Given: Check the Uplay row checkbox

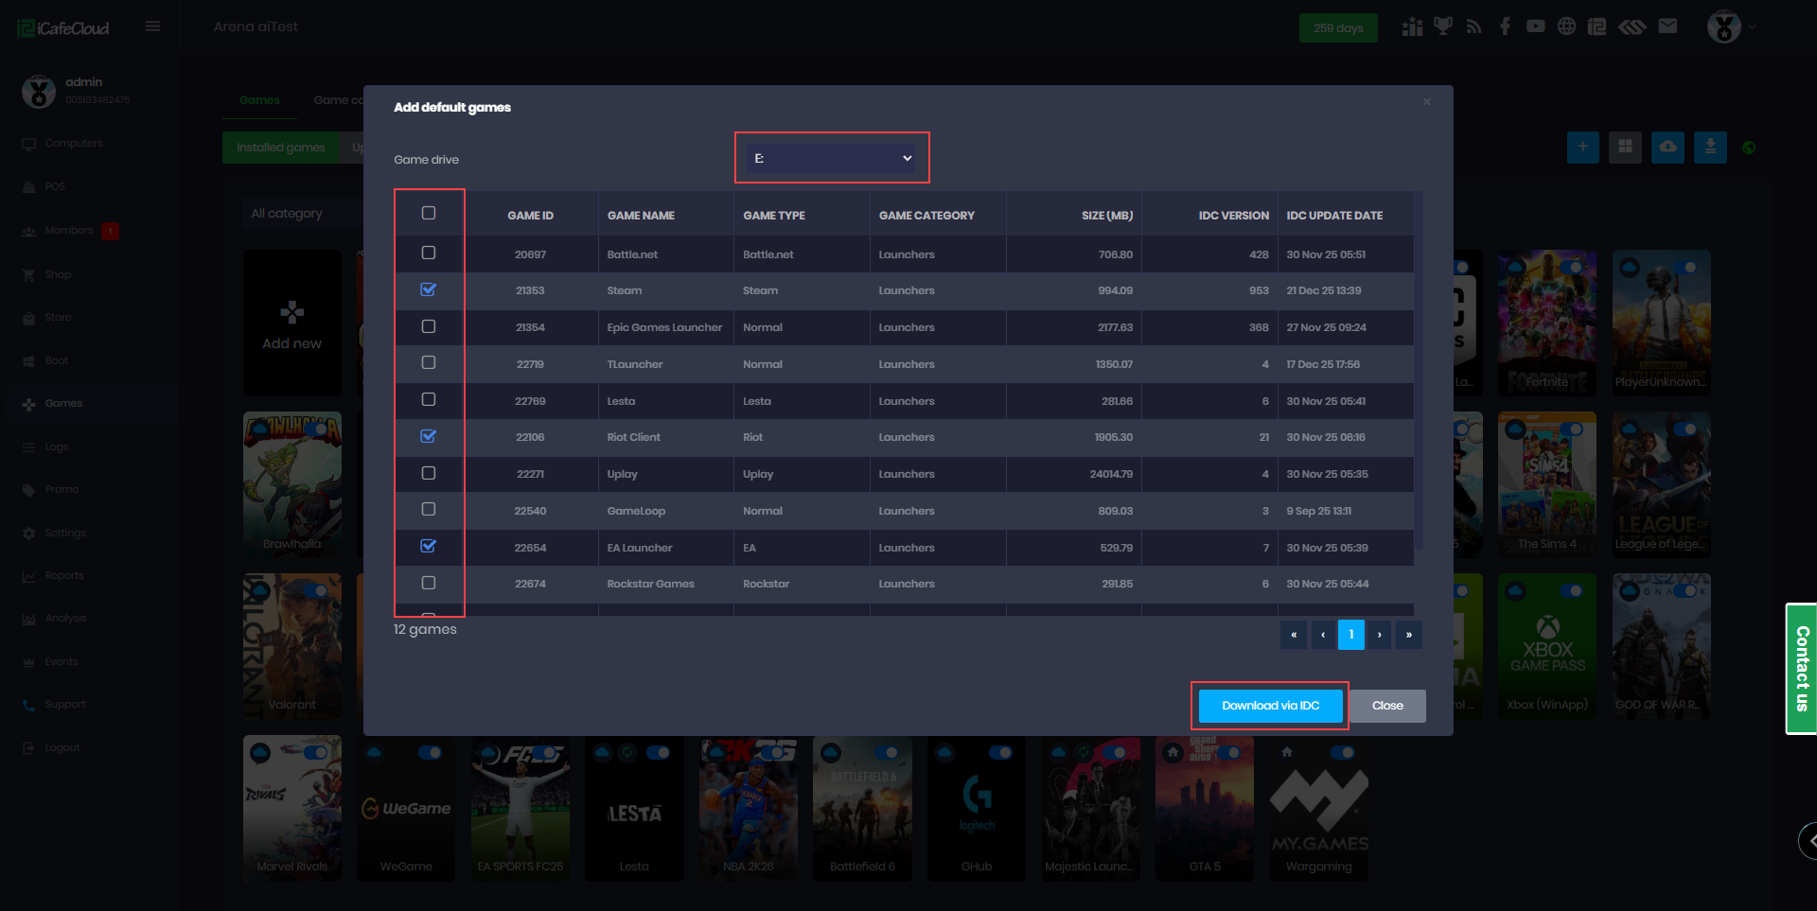Looking at the screenshot, I should coord(429,473).
